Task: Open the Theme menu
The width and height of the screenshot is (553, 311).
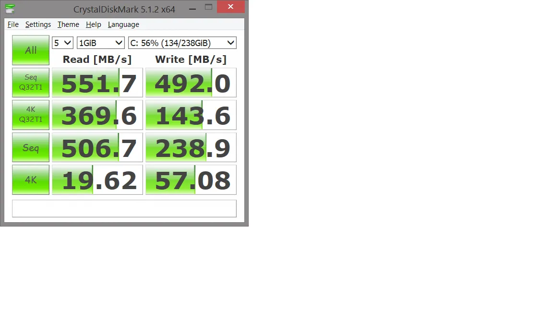Action: tap(69, 24)
